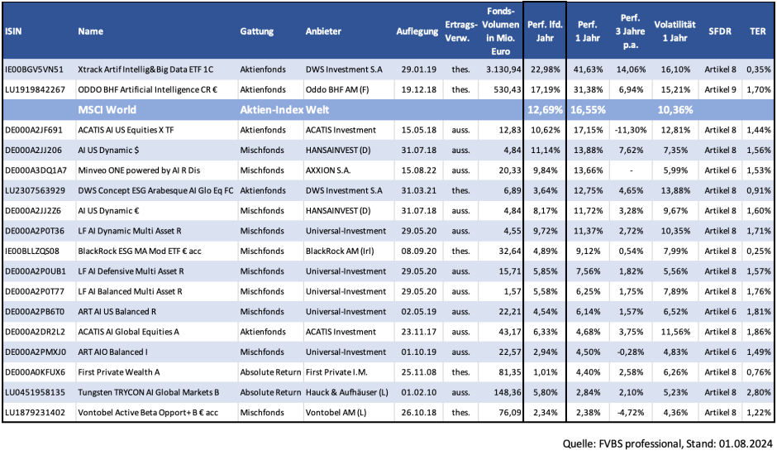This screenshot has width=777, height=460.
Task: Open Xtrack Artif Intellig&Big Data ETF 1C
Action: (145, 69)
